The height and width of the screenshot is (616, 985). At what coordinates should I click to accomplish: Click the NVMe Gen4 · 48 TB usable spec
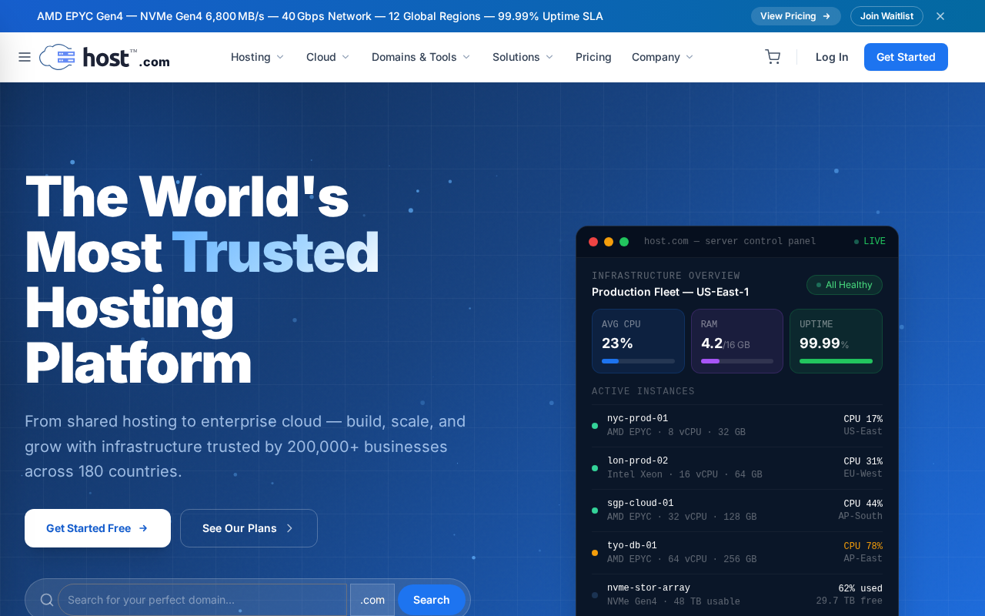click(673, 601)
